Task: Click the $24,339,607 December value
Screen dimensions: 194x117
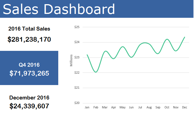Action: click(29, 106)
